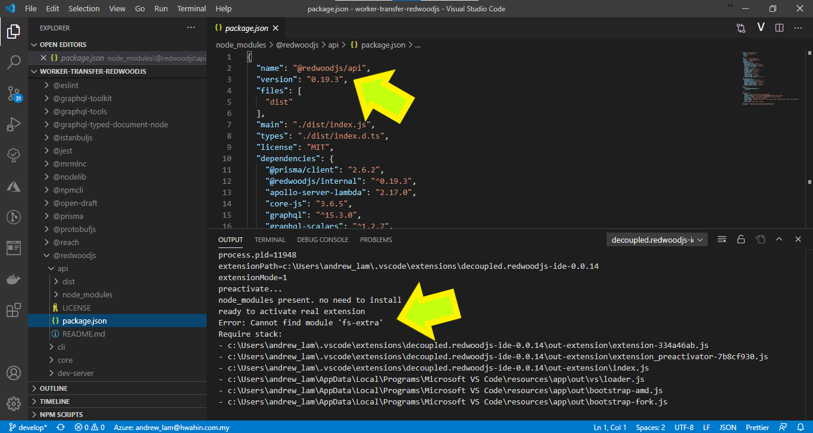This screenshot has height=433, width=813.
Task: Open Source Control view with 31 badge
Action: 14,93
